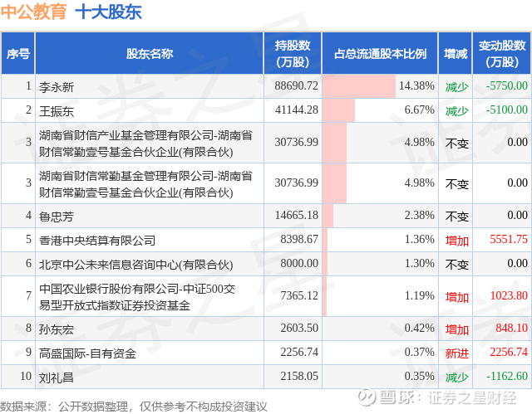Select the 股东名称 column header
The width and height of the screenshot is (532, 414).
(150, 53)
